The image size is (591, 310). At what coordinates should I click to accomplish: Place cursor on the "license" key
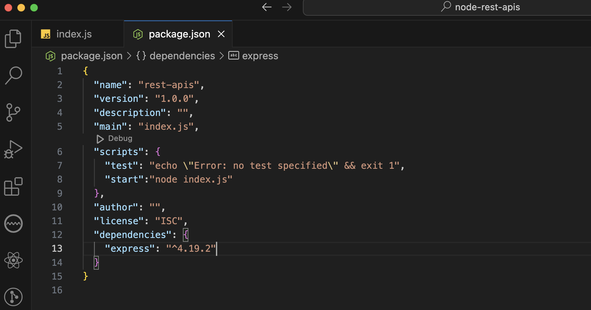click(x=119, y=221)
